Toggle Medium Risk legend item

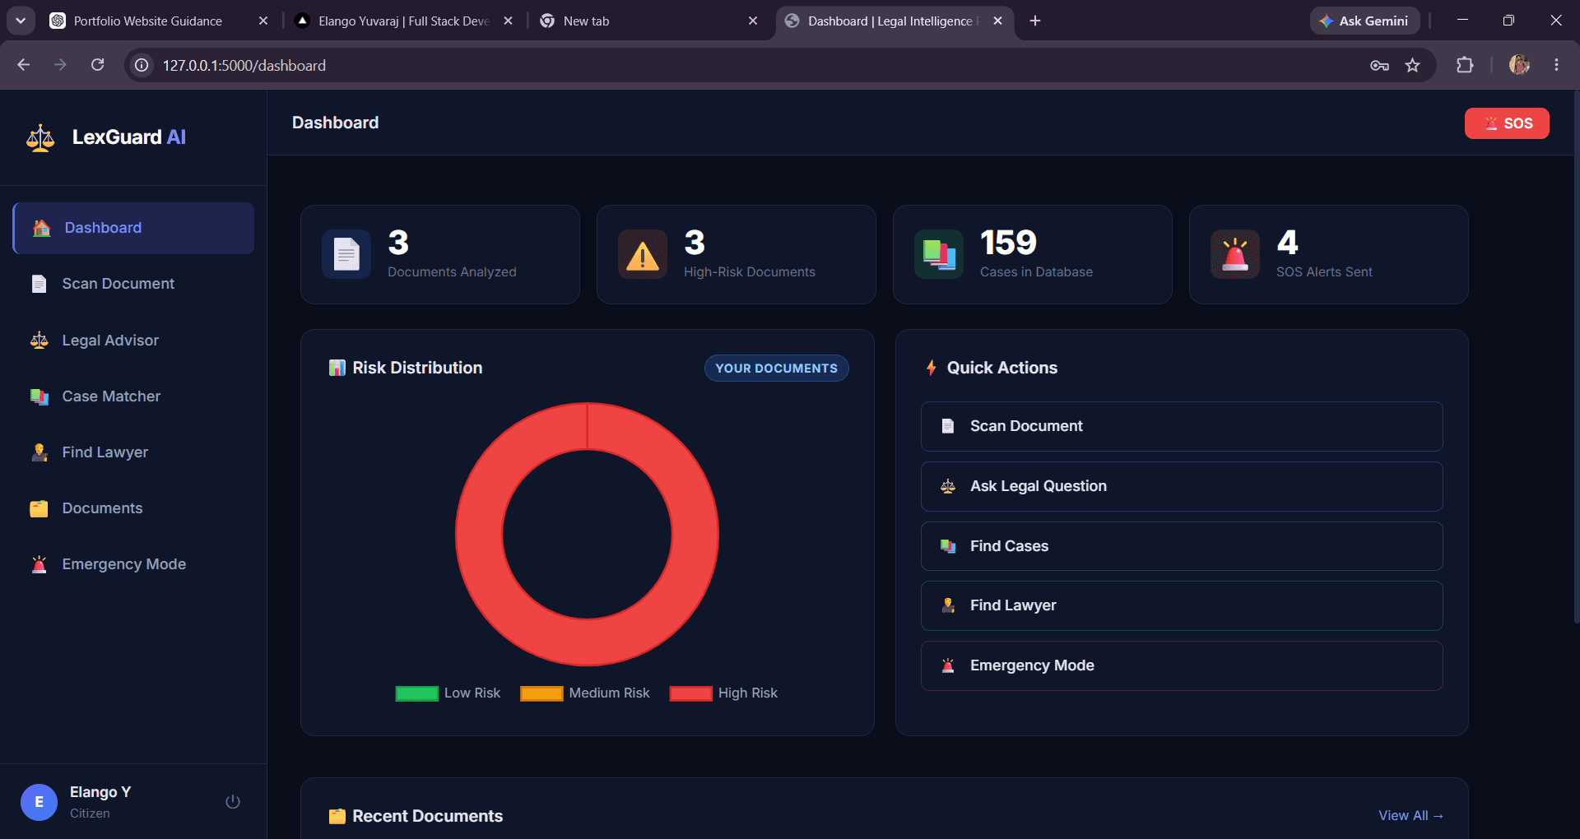[585, 693]
